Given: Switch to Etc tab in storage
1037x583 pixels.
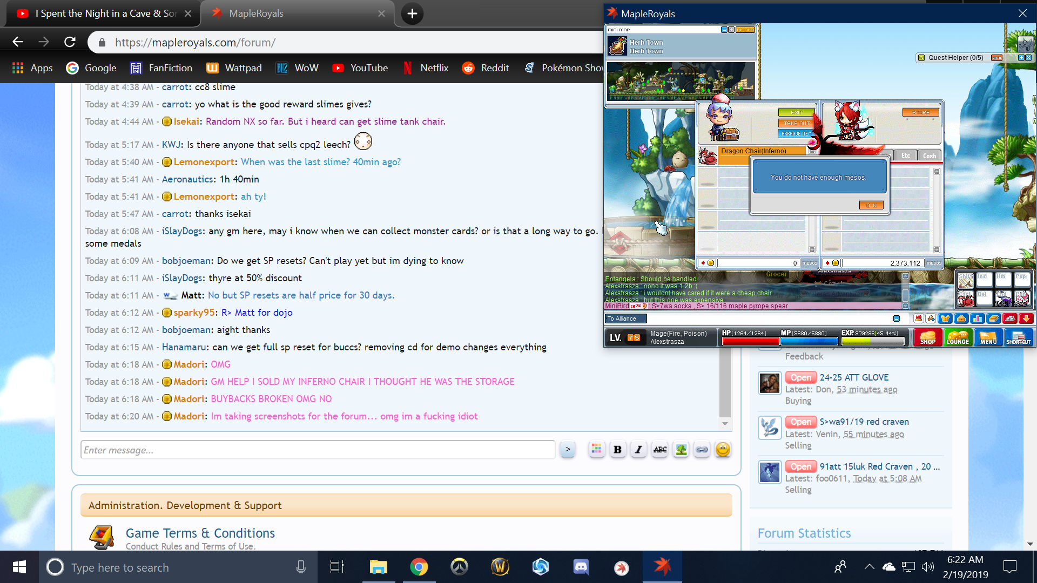Looking at the screenshot, I should [905, 155].
